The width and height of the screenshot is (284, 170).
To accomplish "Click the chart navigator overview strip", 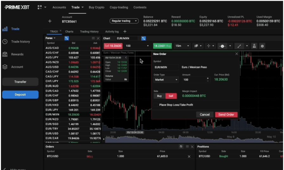I will tap(194, 139).
